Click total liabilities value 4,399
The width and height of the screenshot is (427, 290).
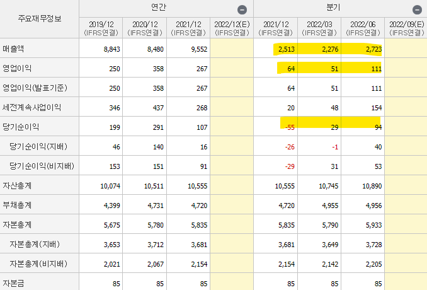(x=112, y=206)
